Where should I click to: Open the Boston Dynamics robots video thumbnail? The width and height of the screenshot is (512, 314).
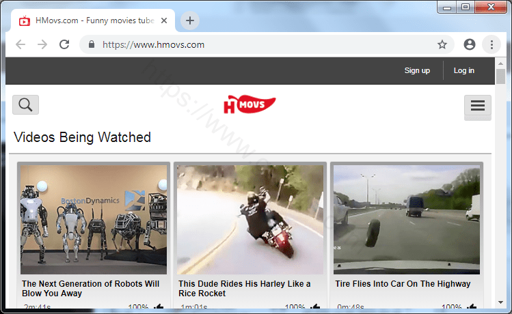pyautogui.click(x=94, y=219)
